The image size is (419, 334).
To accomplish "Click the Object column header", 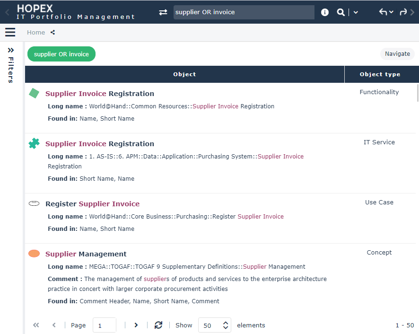I will tap(184, 74).
